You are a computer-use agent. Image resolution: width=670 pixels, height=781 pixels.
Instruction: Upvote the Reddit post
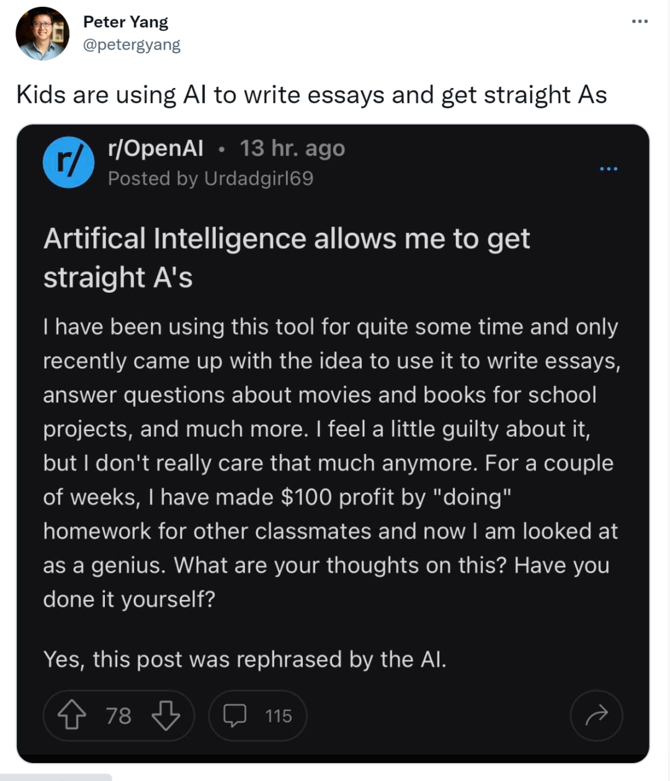pos(72,716)
